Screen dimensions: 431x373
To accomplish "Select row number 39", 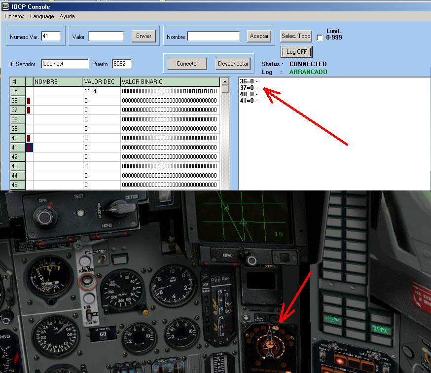I will (18, 129).
